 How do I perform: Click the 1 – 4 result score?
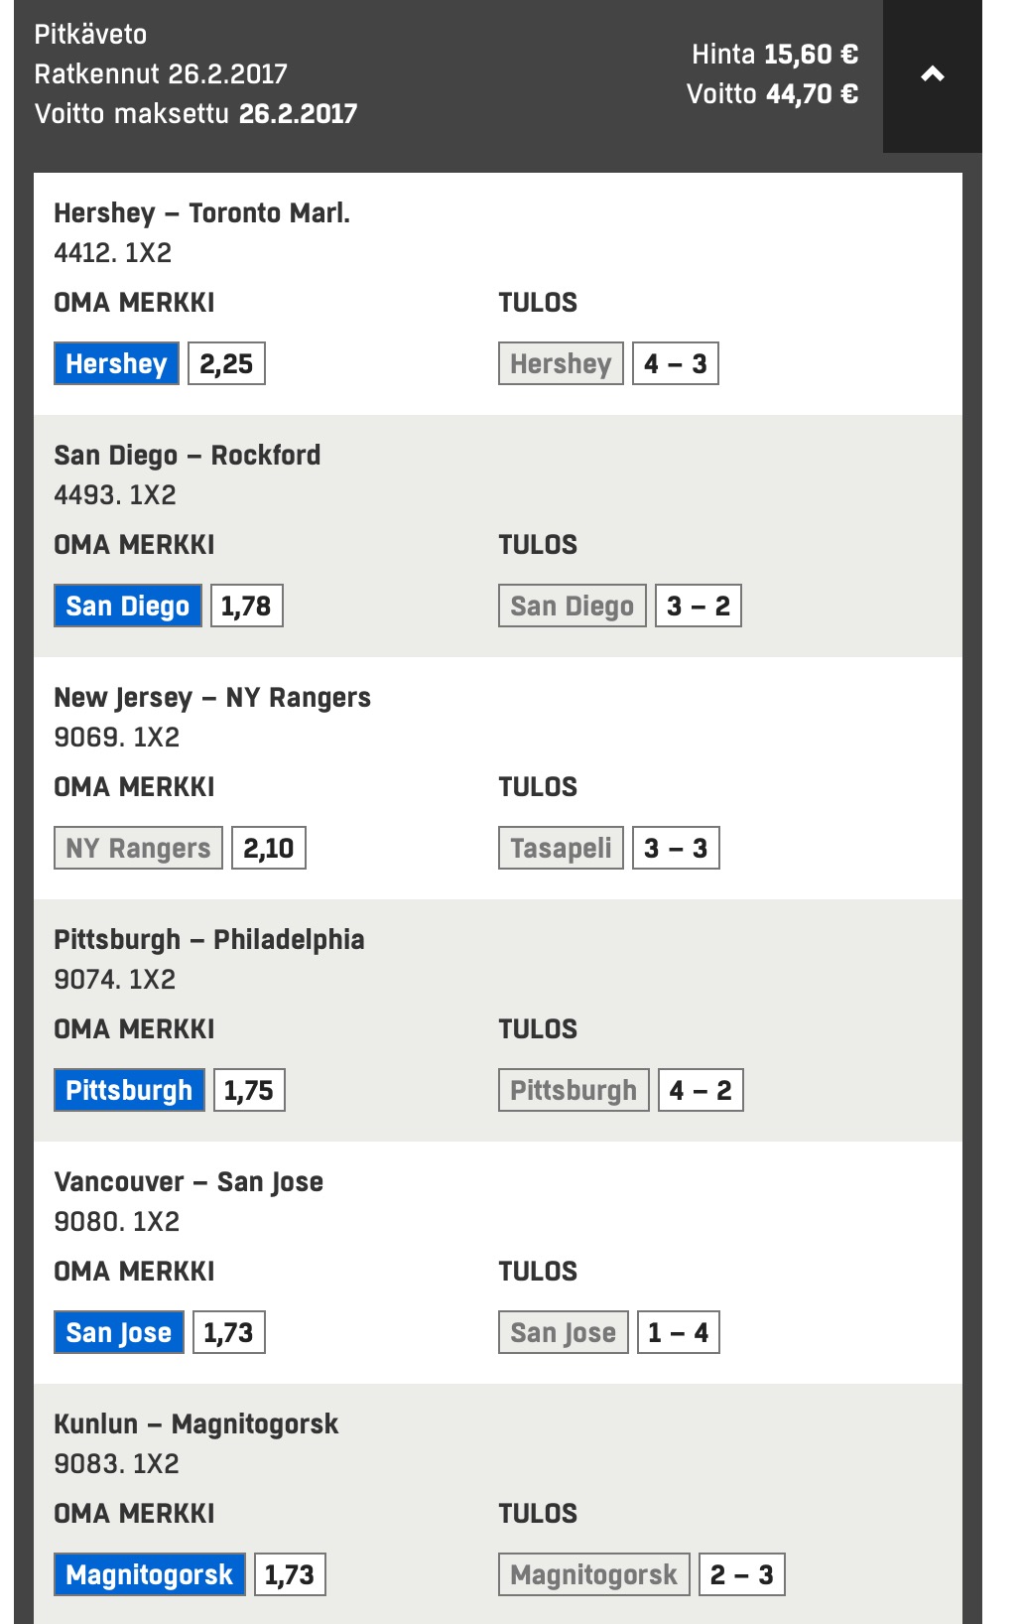coord(678,1332)
